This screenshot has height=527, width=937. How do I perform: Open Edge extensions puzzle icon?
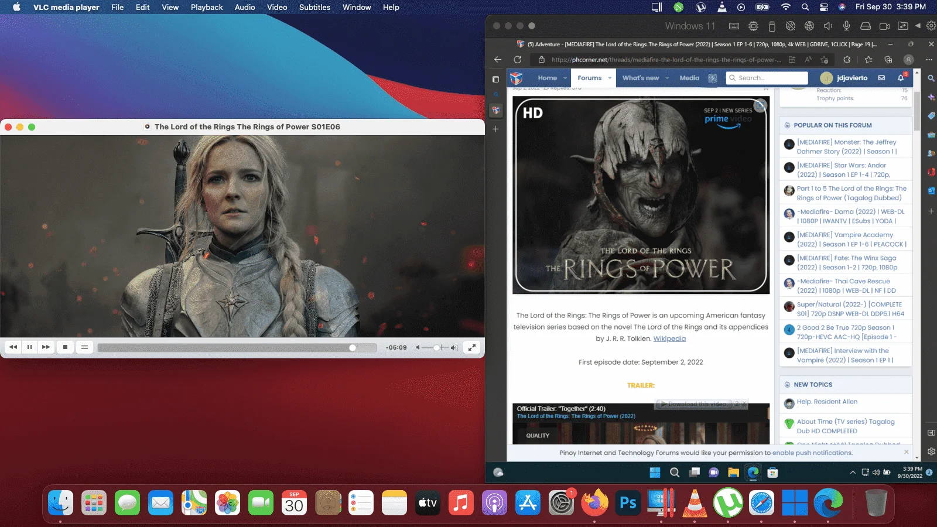pos(847,60)
